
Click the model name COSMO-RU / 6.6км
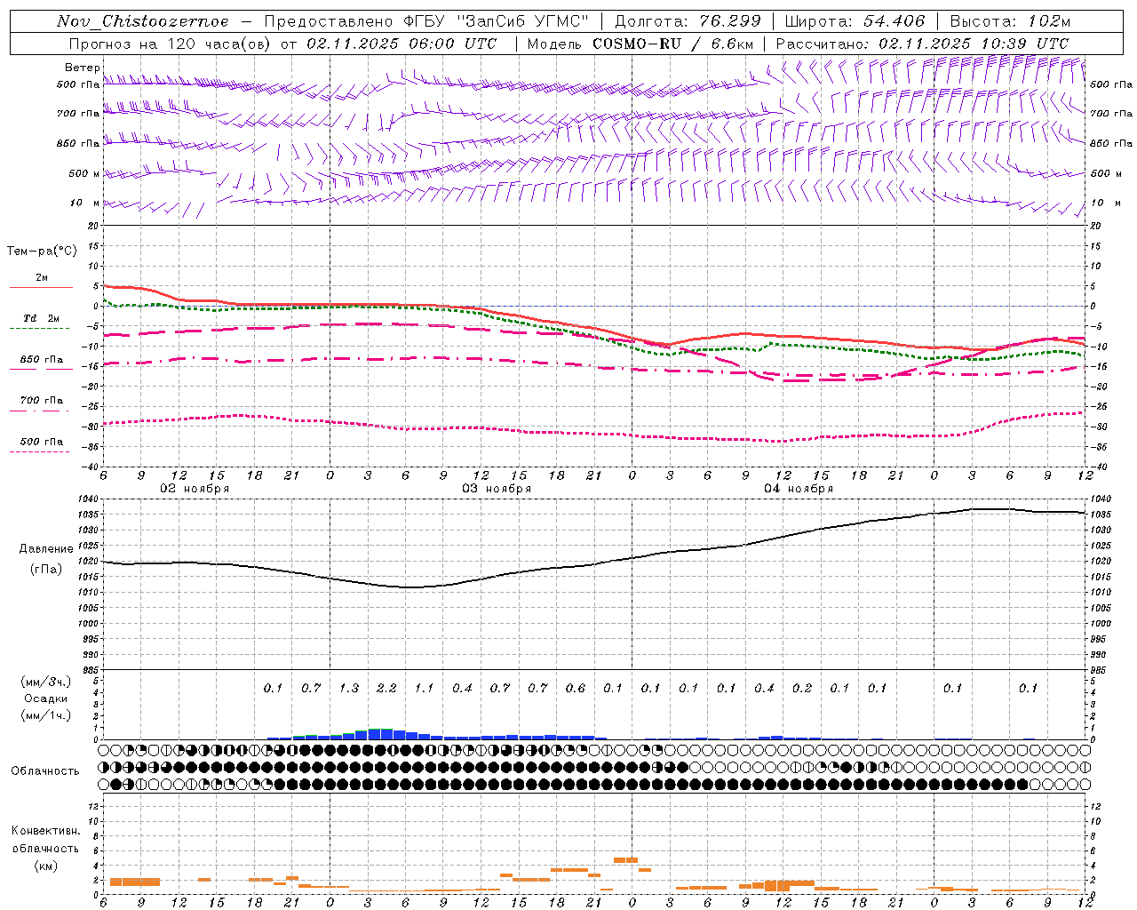pyautogui.click(x=672, y=44)
